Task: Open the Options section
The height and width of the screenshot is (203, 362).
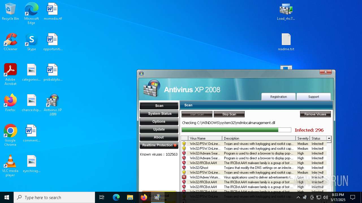Action: click(x=159, y=122)
